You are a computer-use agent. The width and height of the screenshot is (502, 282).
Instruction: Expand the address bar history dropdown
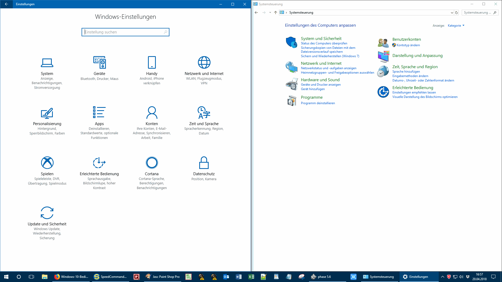[452, 13]
